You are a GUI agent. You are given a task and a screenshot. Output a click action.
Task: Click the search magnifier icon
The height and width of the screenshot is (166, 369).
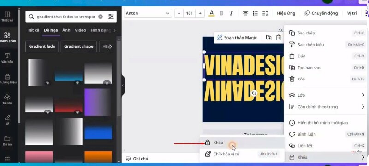pyautogui.click(x=31, y=17)
